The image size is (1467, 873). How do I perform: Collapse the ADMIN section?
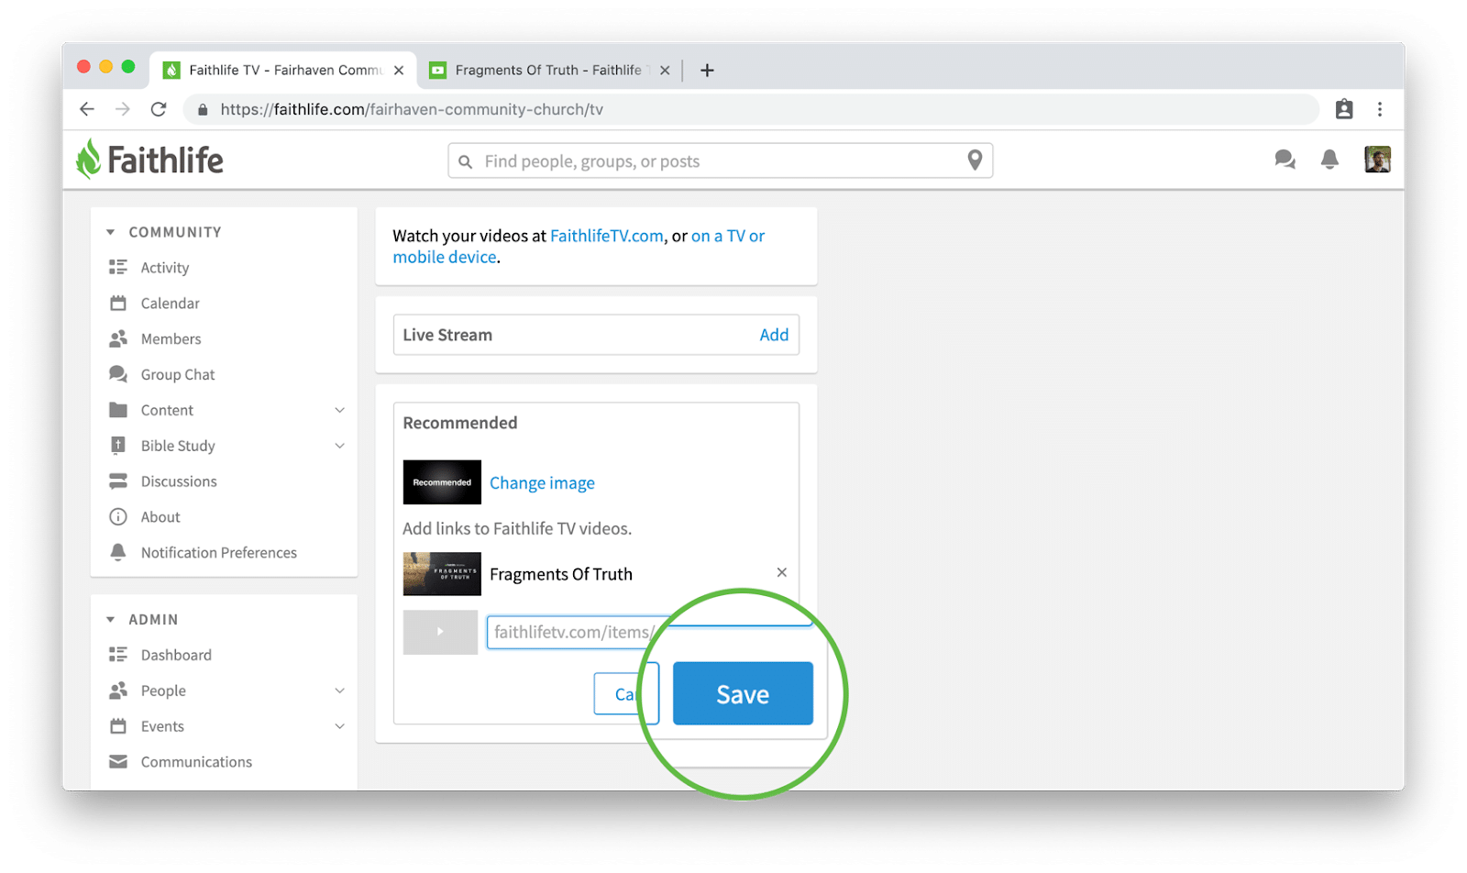coord(110,620)
